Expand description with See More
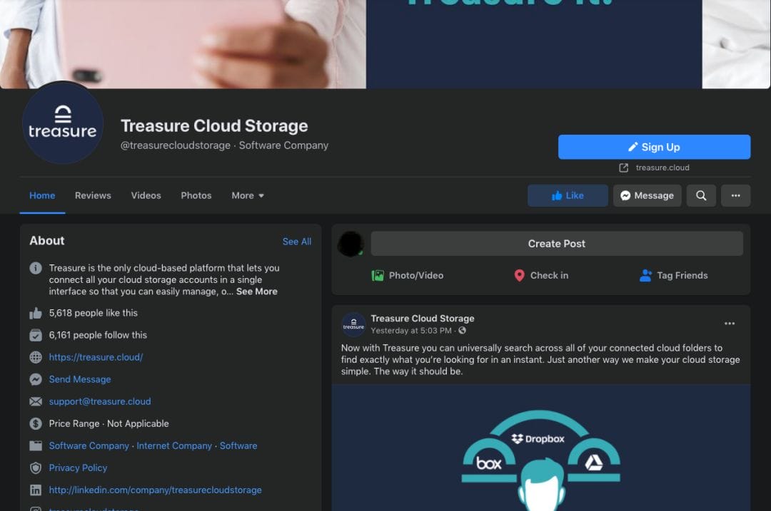This screenshot has width=771, height=511. tap(257, 291)
